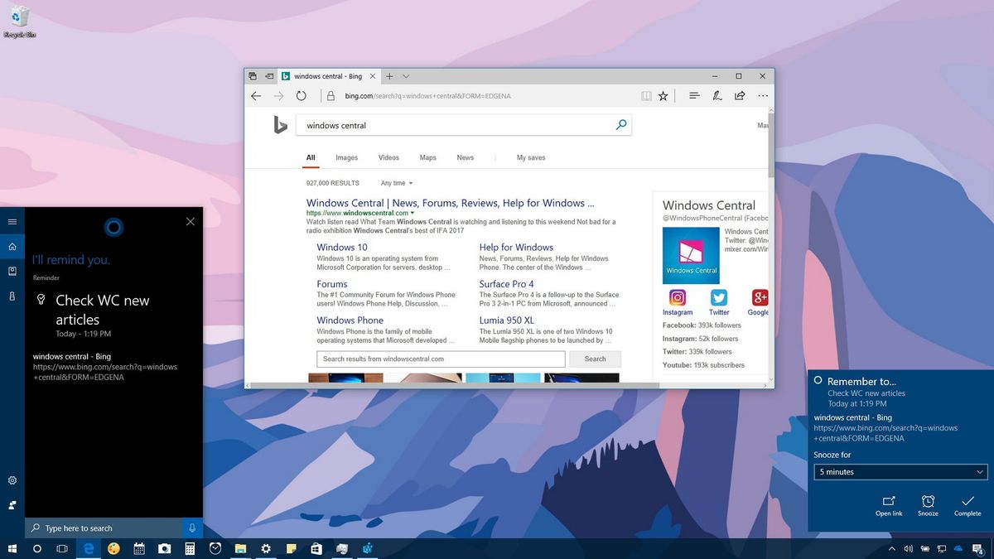Open My saves on Bing
The width and height of the screenshot is (994, 559).
[x=531, y=157]
